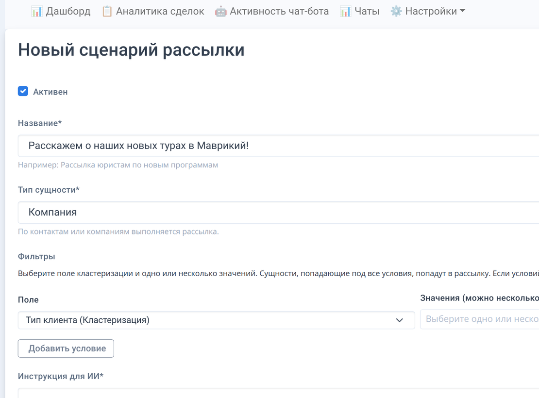Click the bar chart icon beside Дашборд
The image size is (539, 398).
pos(36,11)
